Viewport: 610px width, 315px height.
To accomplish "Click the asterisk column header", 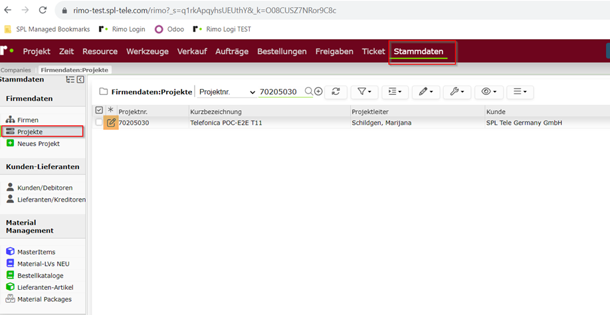I will 110,111.
